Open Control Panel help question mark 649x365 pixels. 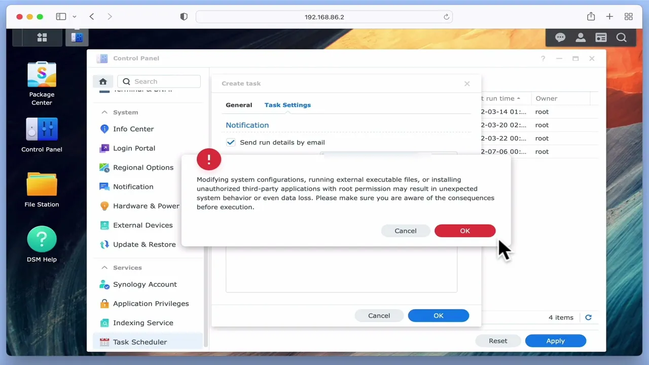click(x=543, y=58)
